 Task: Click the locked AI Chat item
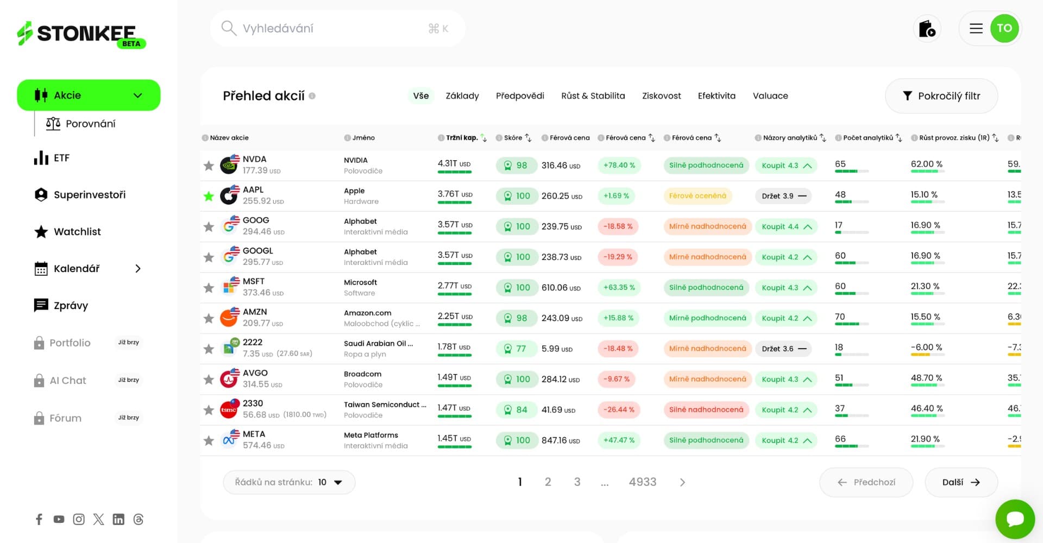[87, 380]
